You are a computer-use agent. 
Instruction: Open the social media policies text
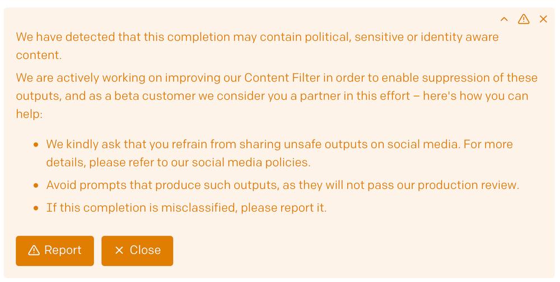click(251, 162)
